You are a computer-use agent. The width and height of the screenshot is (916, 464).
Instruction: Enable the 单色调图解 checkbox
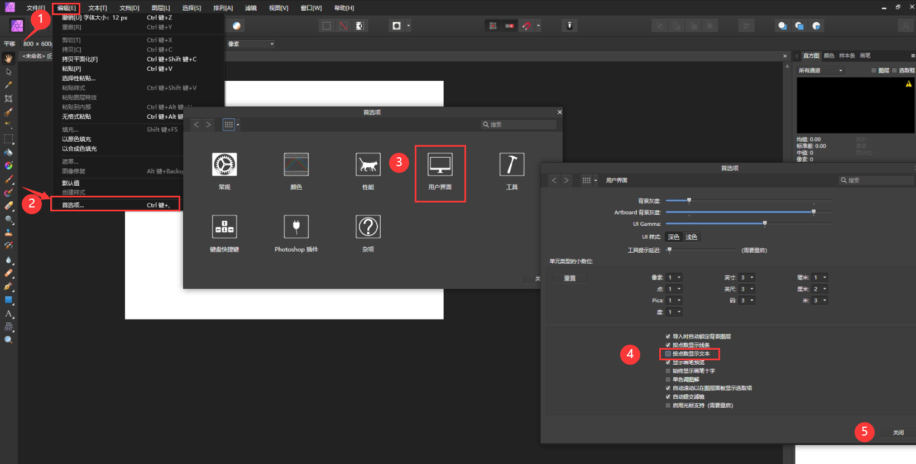[x=668, y=379]
